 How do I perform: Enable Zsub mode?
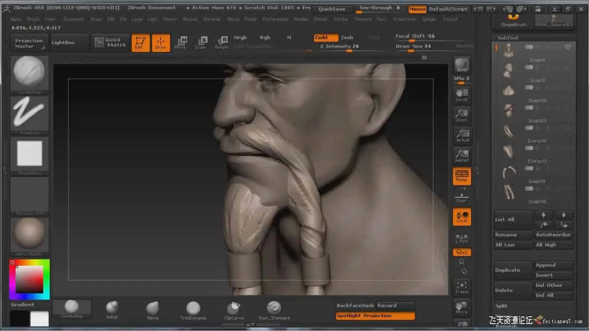tap(347, 38)
